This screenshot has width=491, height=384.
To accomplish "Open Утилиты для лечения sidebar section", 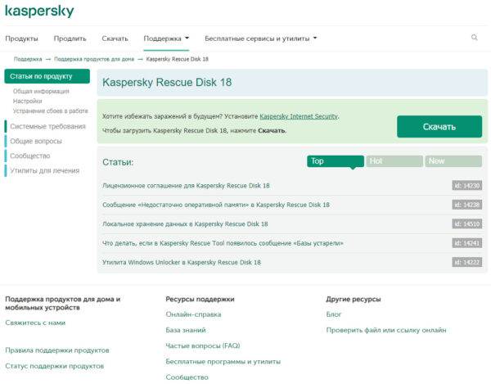I will point(45,170).
